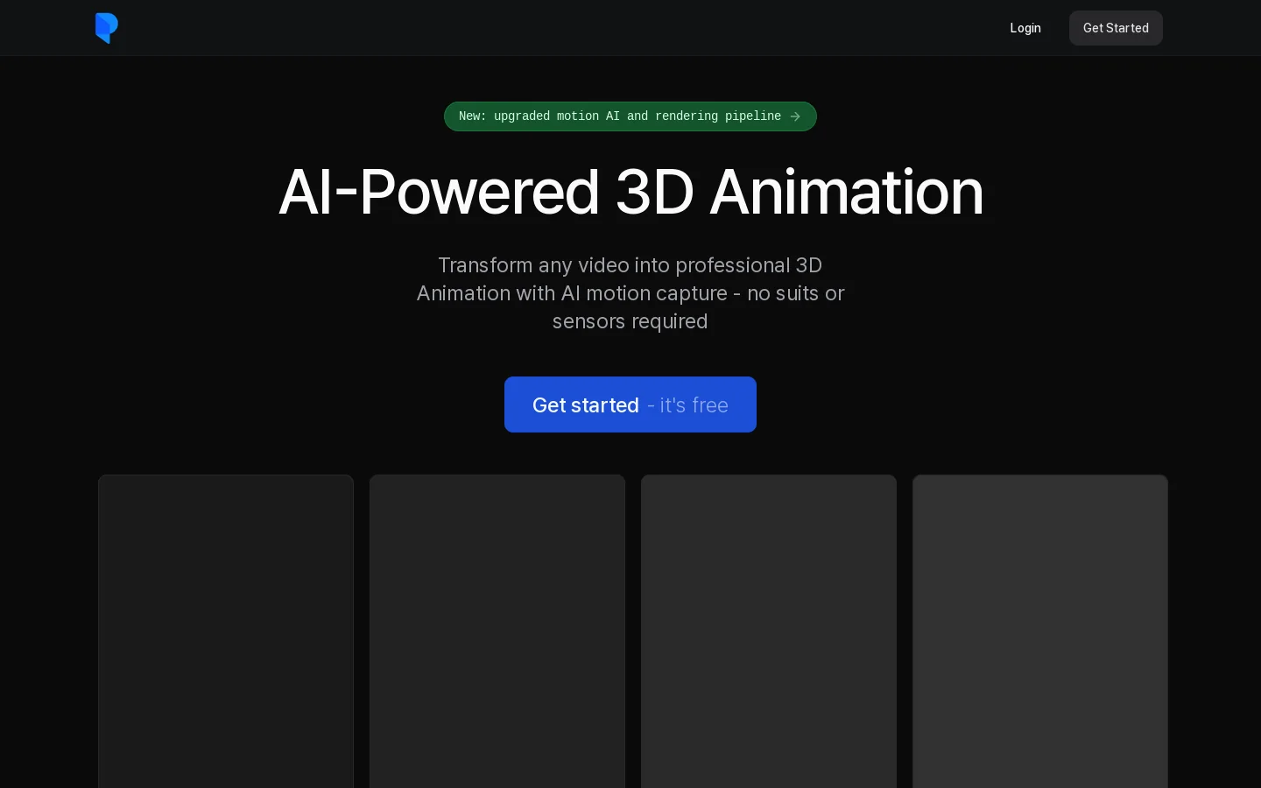Click the Get Started header button
1261x788 pixels.
point(1116,28)
